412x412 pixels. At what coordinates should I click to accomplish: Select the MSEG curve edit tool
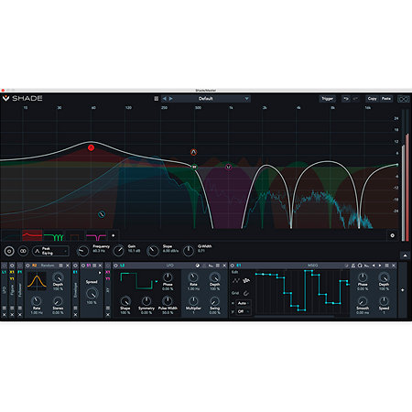point(236,281)
